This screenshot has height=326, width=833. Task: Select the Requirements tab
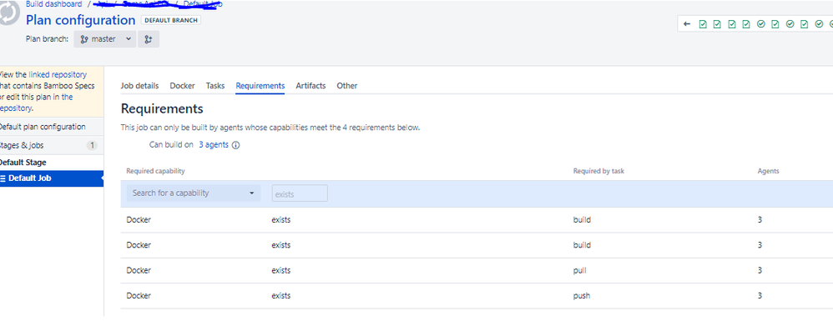point(260,86)
